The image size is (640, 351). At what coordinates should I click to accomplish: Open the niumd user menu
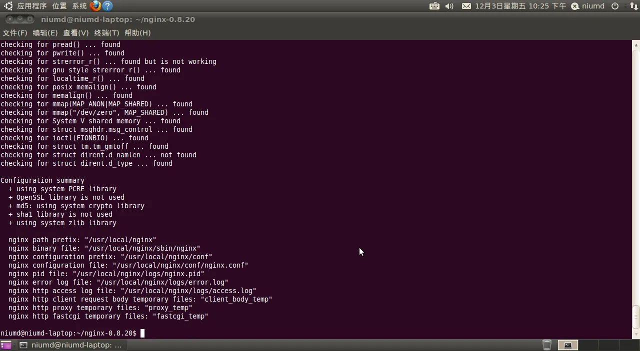pos(593,6)
